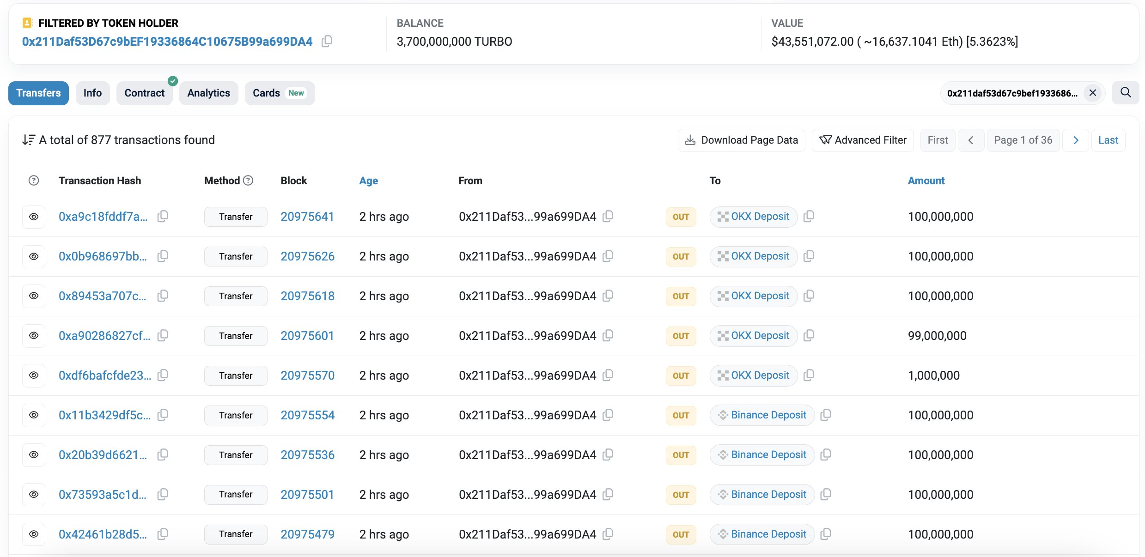The image size is (1145, 557).
Task: Copy OKX Deposit address in block 20975641 row
Action: click(809, 216)
